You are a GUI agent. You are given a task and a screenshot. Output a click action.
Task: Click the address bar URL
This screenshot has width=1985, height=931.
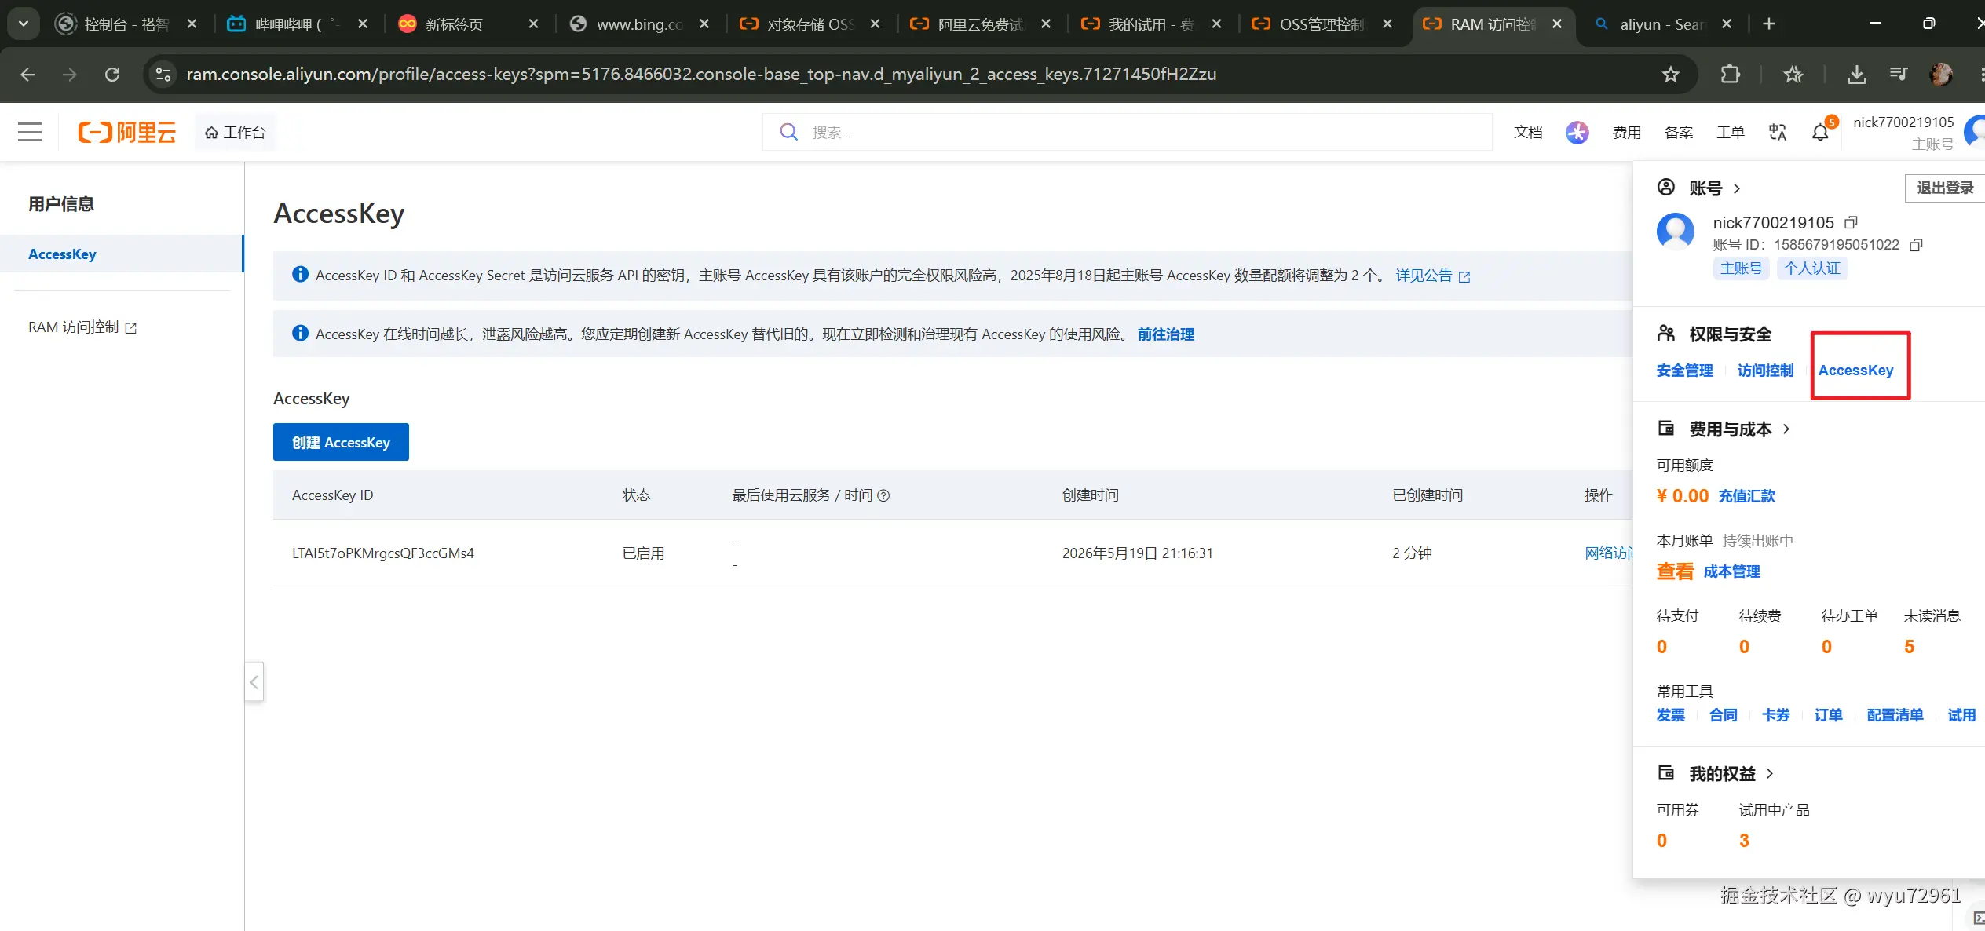[x=701, y=75]
